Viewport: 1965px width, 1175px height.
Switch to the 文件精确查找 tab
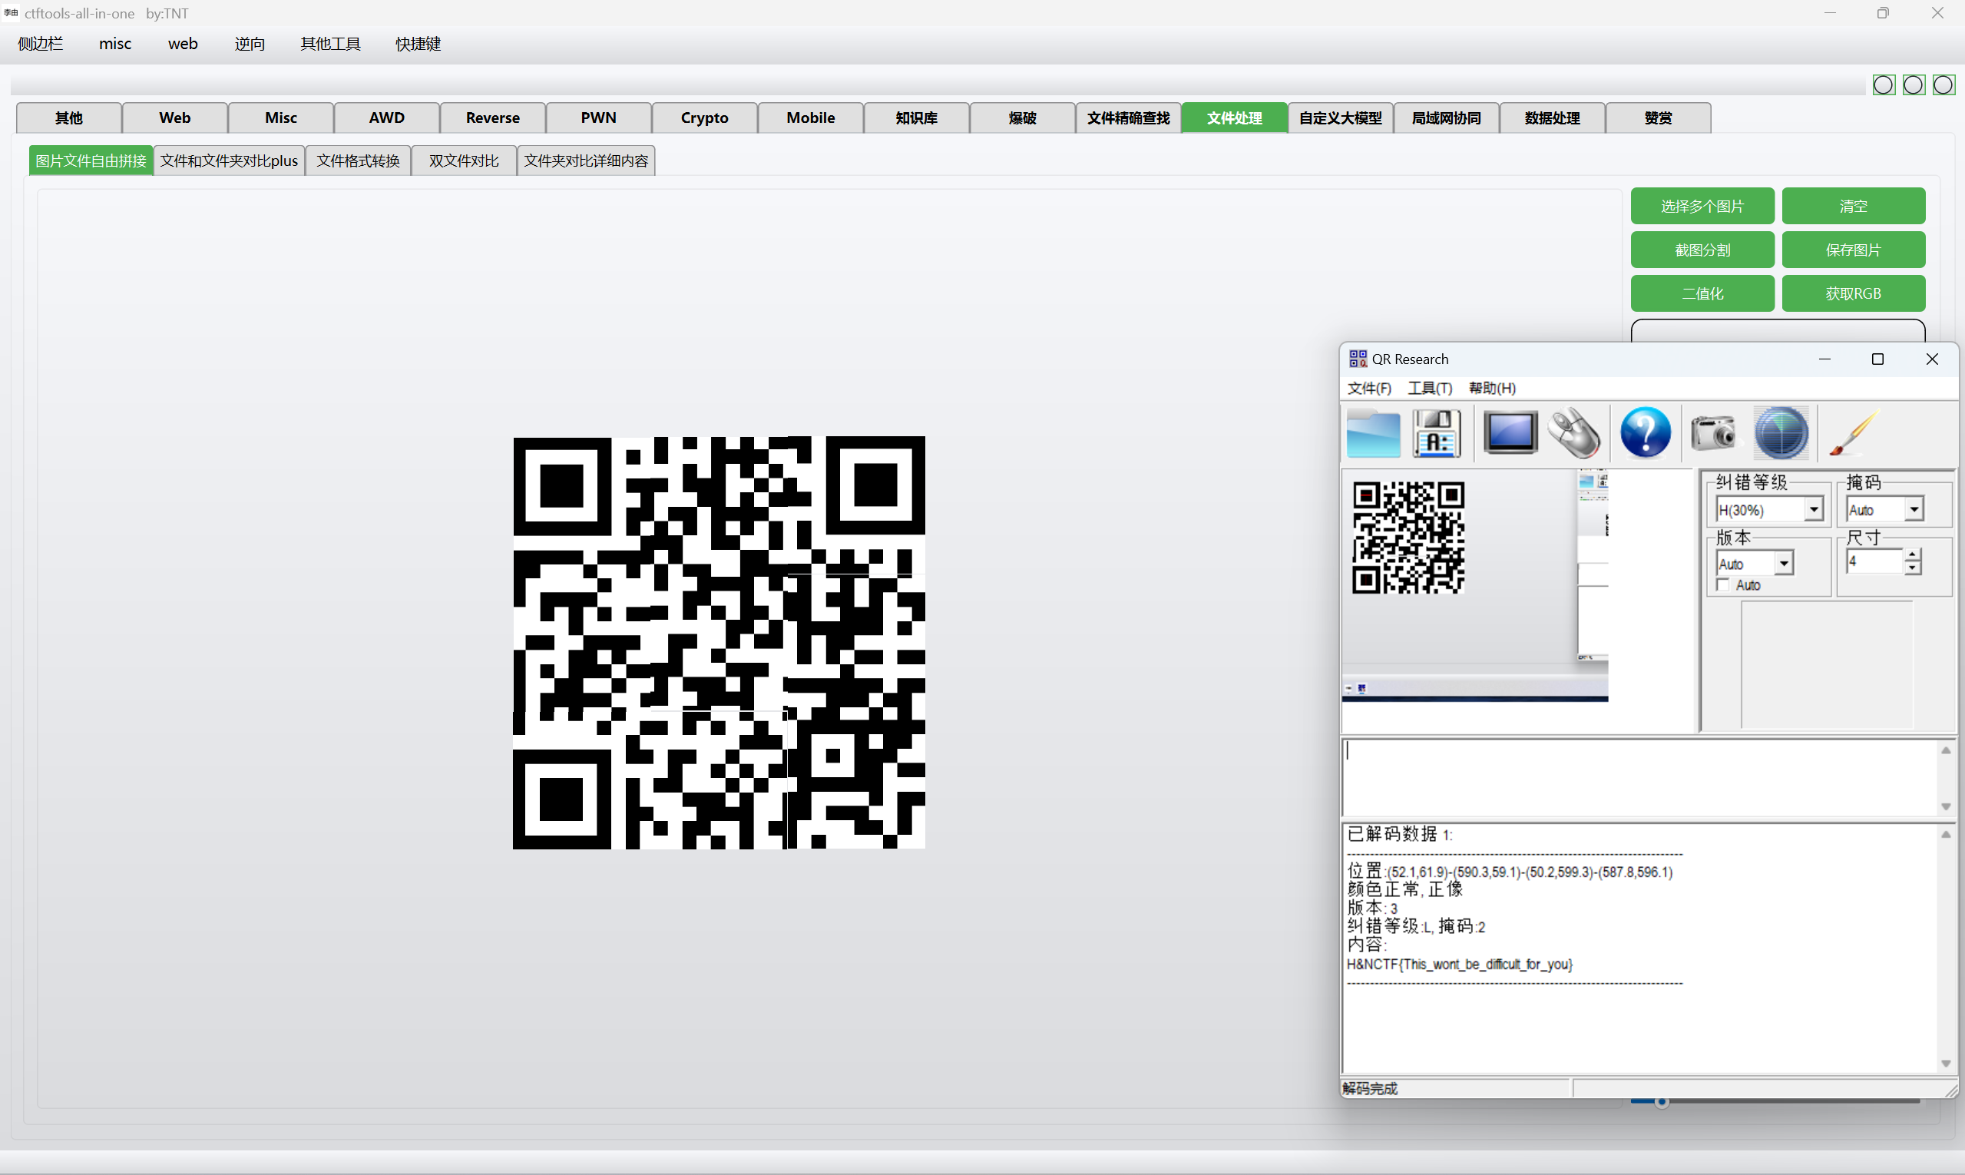tap(1128, 118)
